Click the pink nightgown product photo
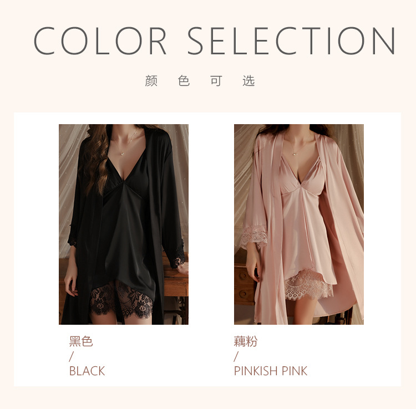Screen dimensions: 416x409 pos(299,224)
